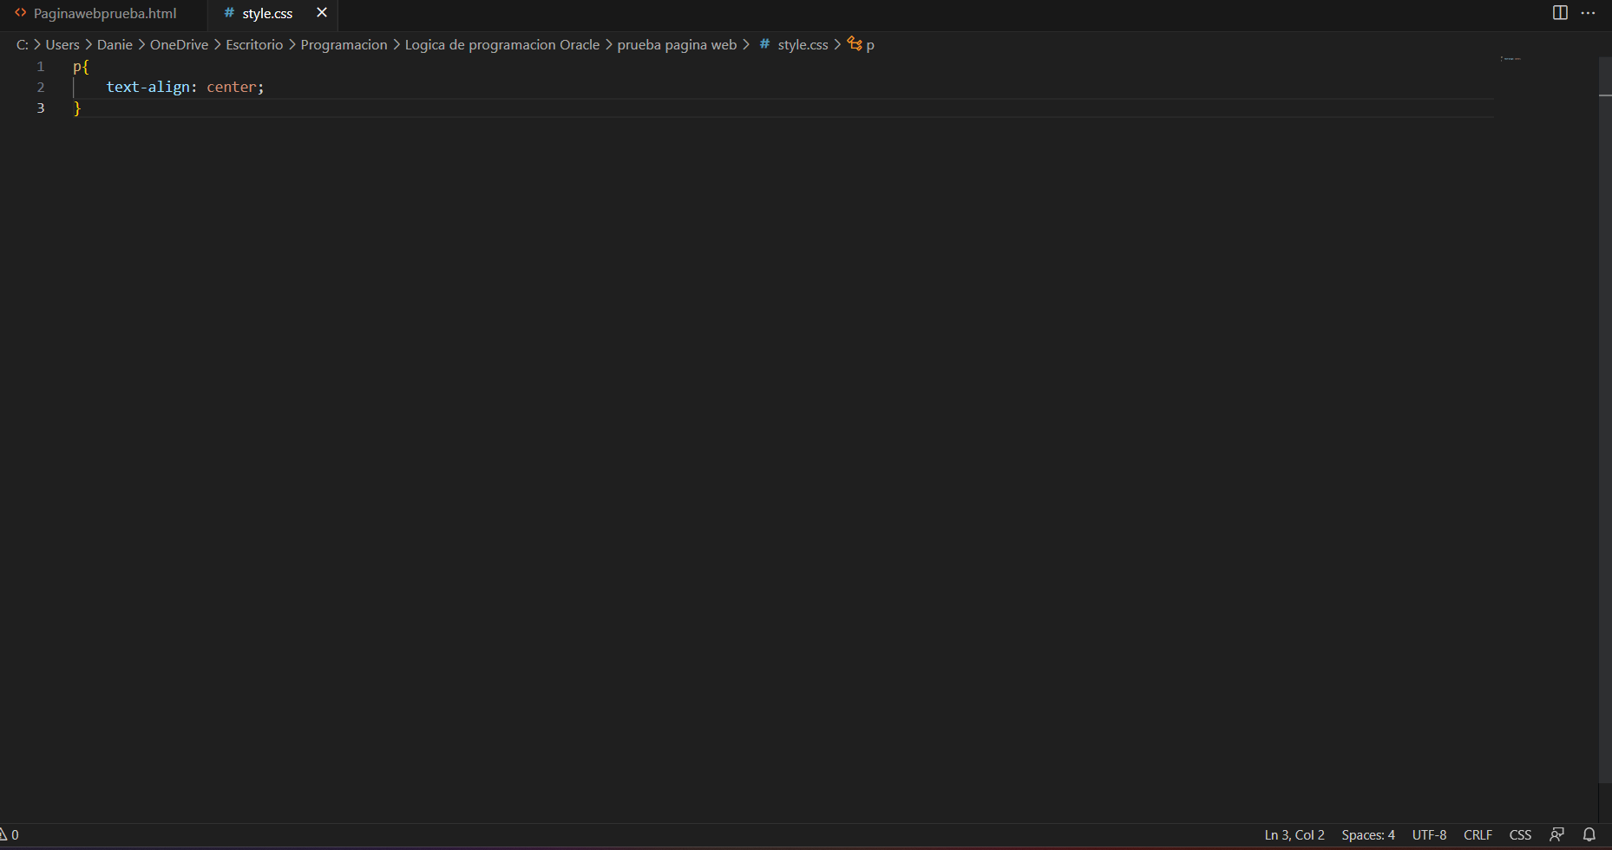Screen dimensions: 1612x850
Task: Change end of line sequence CRLF
Action: point(1478,834)
